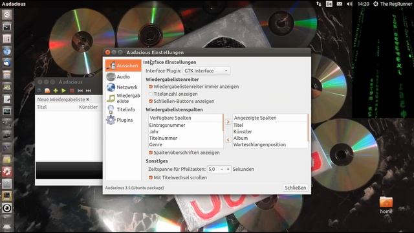
Task: Click the Schließen button
Action: (x=295, y=188)
